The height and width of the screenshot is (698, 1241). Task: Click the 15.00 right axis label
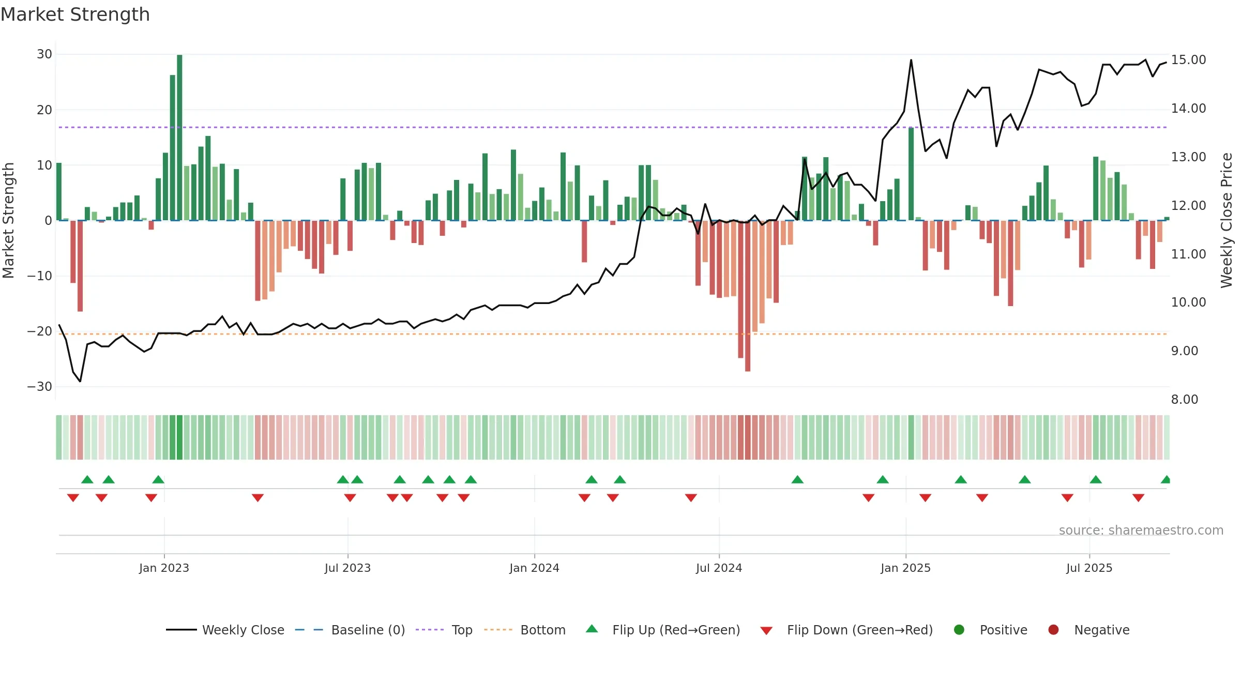(x=1188, y=60)
